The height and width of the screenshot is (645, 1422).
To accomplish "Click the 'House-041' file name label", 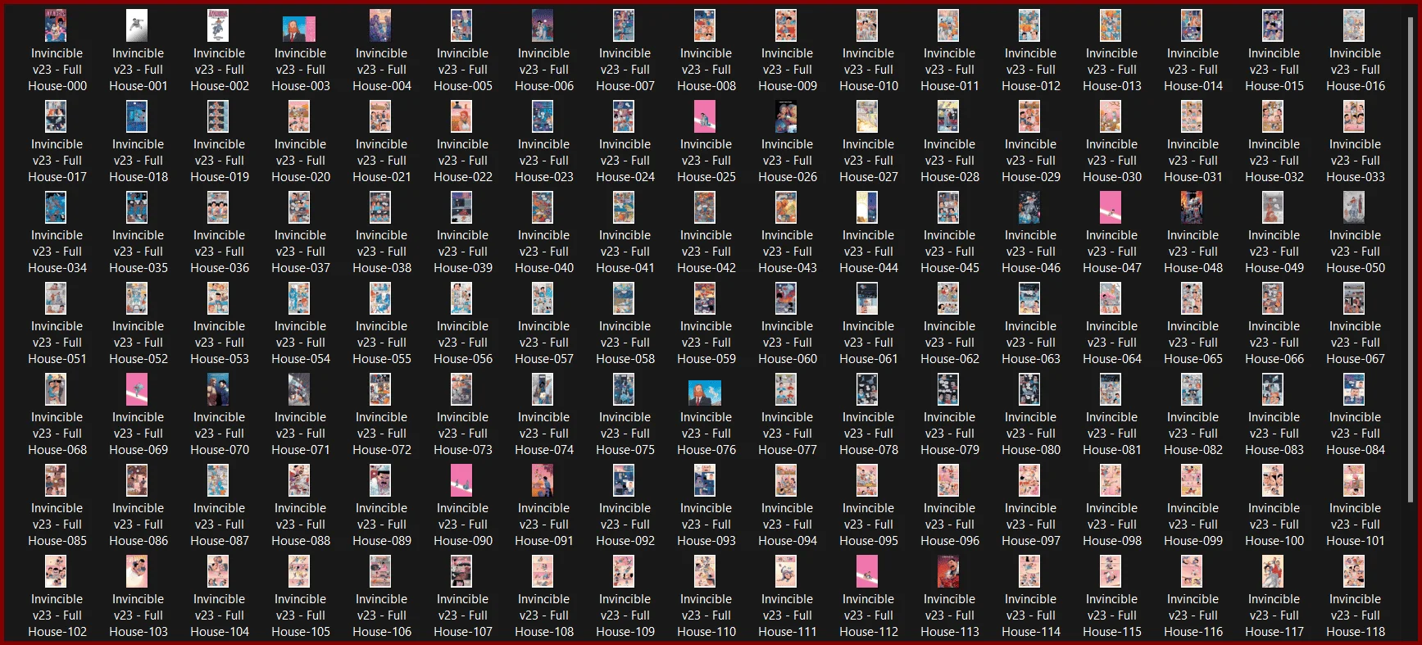I will point(625,268).
